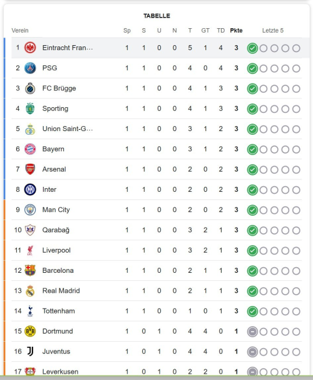Viewport: 313px width, 380px height.
Task: Click the Verein column header
Action: 20,31
